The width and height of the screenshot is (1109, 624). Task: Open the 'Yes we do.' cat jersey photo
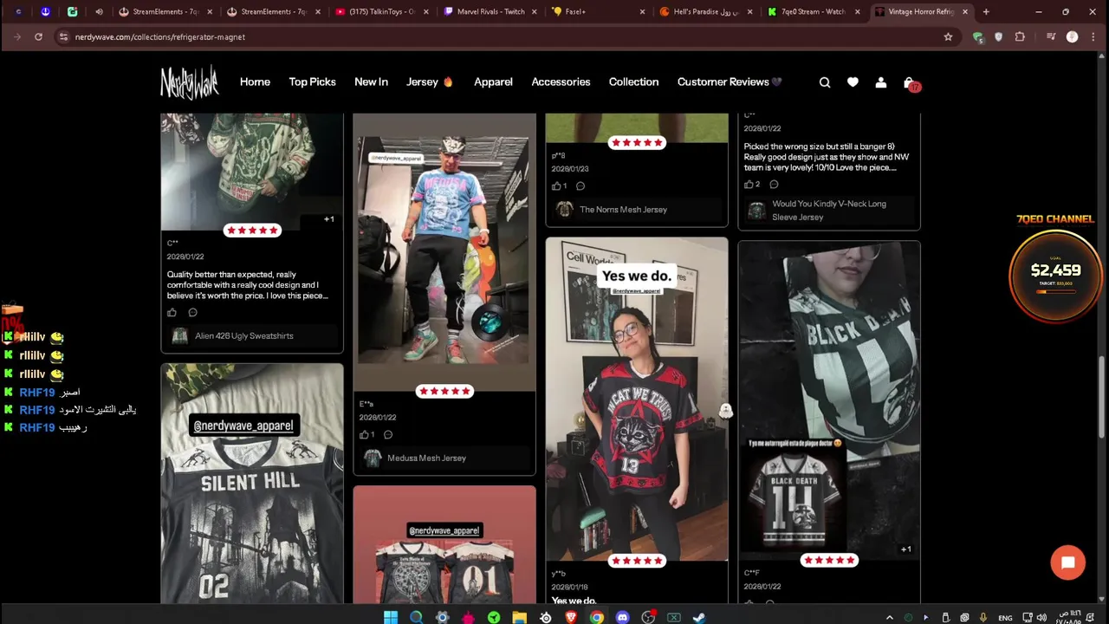coord(637,399)
